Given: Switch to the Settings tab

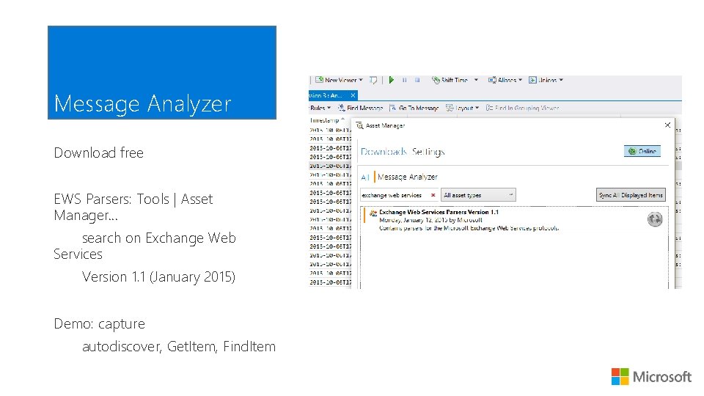Looking at the screenshot, I should coord(428,152).
